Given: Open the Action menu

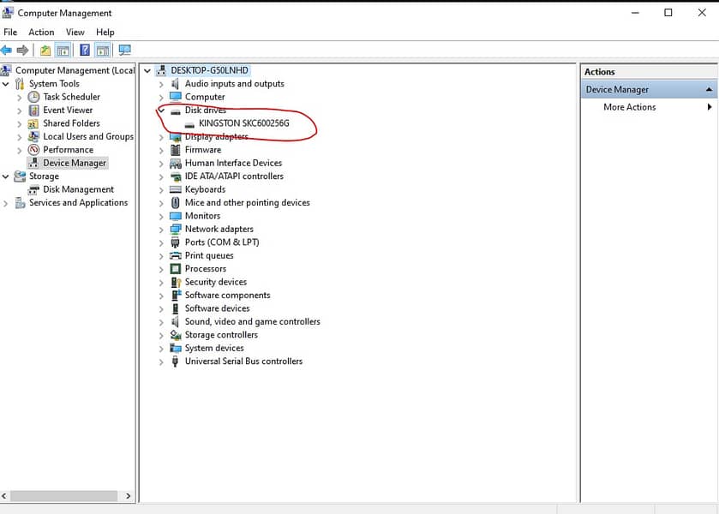Looking at the screenshot, I should point(41,32).
